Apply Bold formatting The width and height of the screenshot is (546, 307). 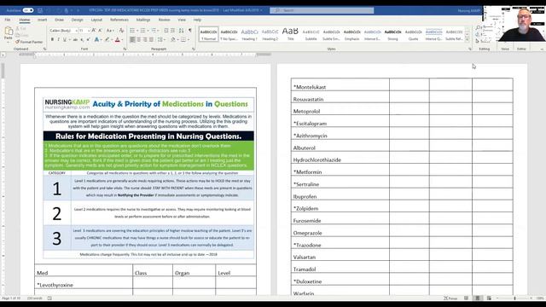(x=52, y=40)
